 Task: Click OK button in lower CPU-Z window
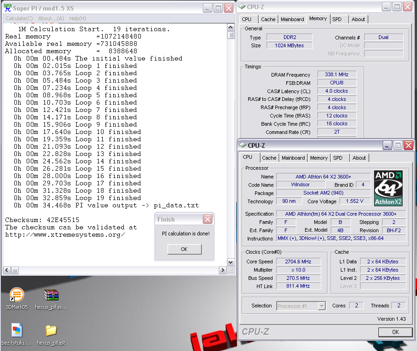(395, 332)
